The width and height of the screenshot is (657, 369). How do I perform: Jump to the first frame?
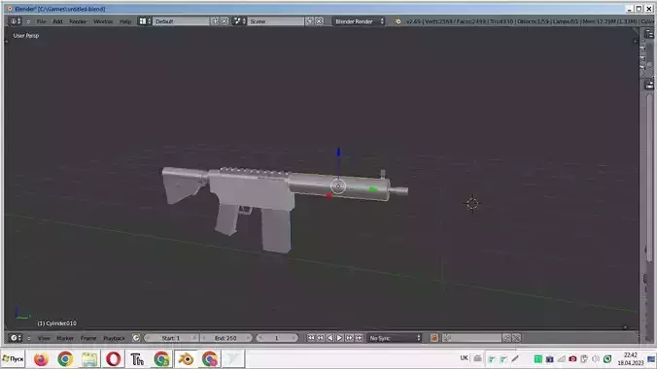(311, 338)
